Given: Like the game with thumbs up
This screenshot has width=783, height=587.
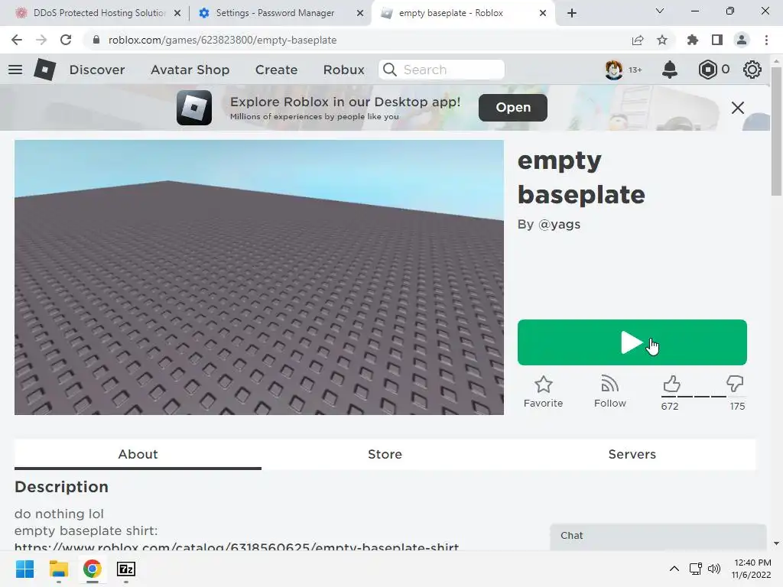Looking at the screenshot, I should point(671,384).
